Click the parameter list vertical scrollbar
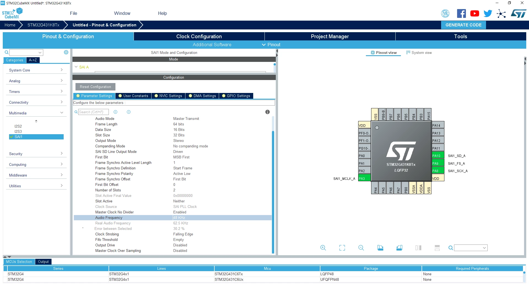The width and height of the screenshot is (529, 286). 273,185
